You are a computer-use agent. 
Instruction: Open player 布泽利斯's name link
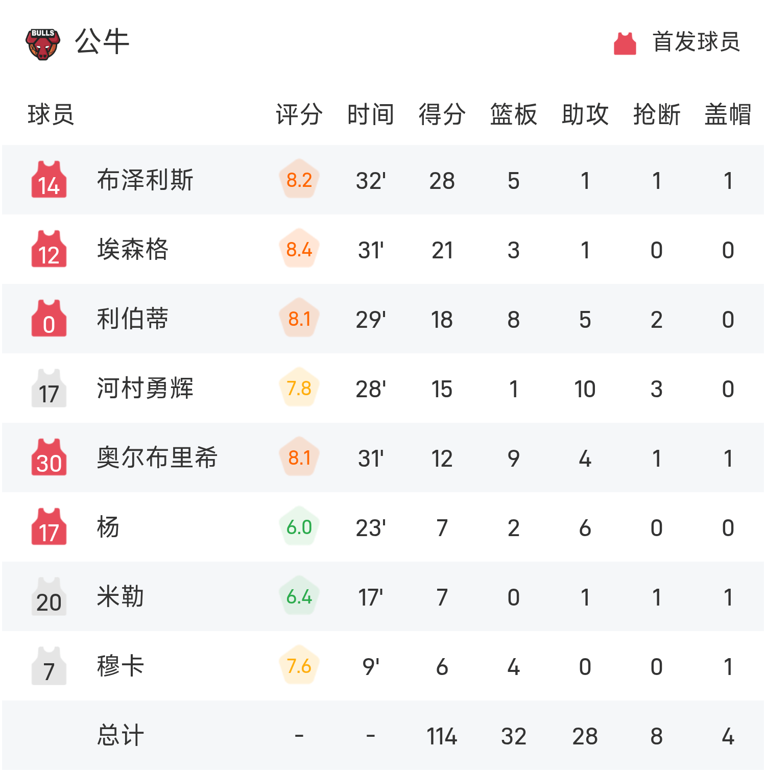145,180
